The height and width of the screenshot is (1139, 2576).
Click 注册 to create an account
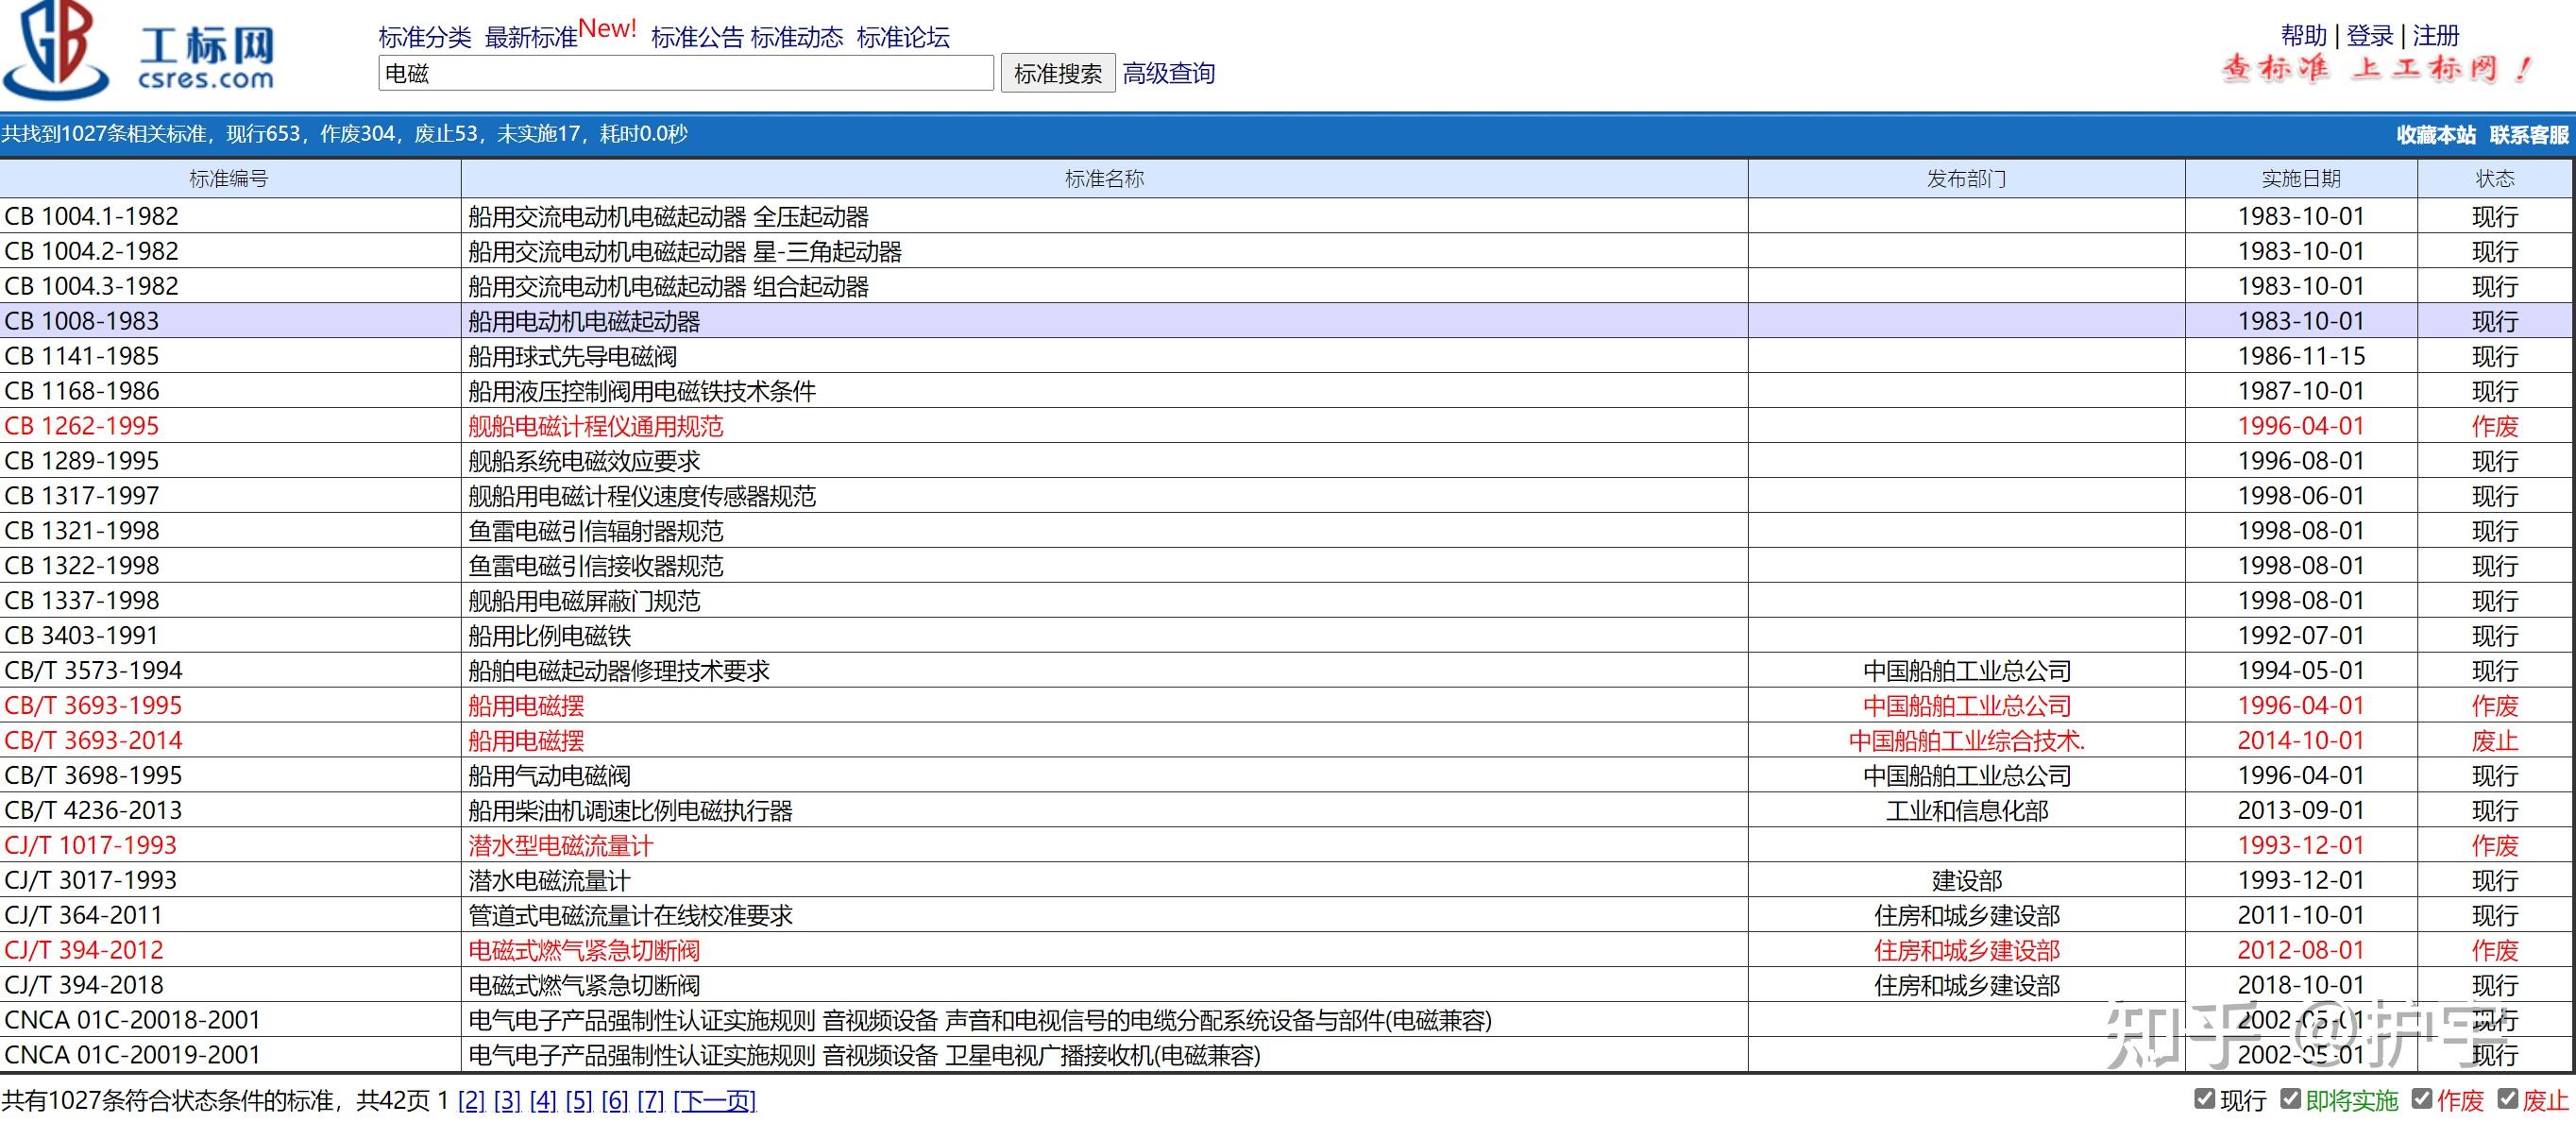click(x=2435, y=35)
